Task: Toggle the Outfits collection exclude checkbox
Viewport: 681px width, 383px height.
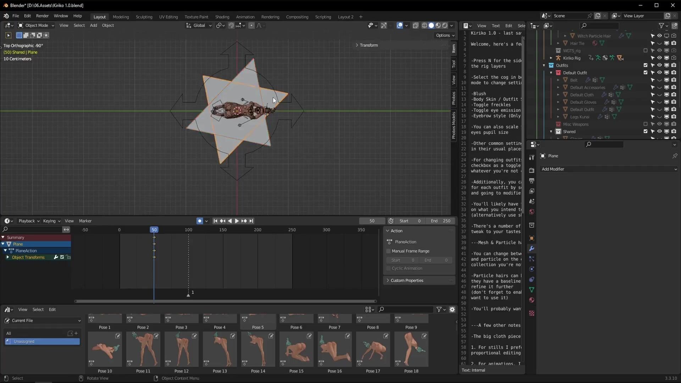Action: [x=645, y=65]
